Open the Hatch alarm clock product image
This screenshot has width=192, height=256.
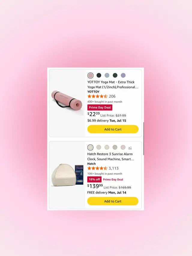click(x=67, y=175)
